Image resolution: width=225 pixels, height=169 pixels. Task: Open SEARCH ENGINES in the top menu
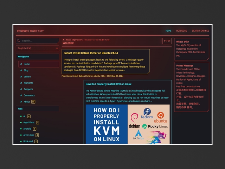click(x=200, y=31)
